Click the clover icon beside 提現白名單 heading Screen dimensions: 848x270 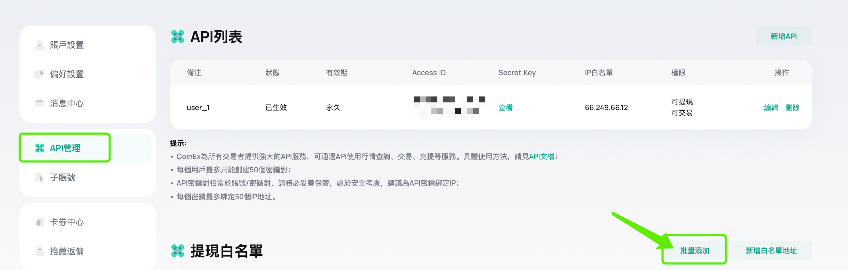[x=177, y=251]
